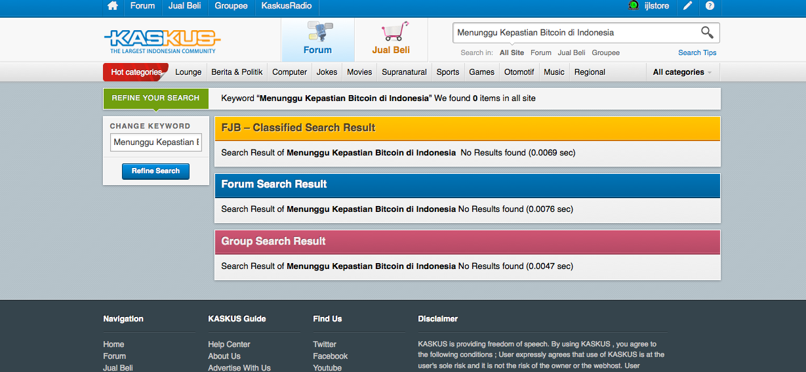Click the Find Us footer heading
The height and width of the screenshot is (372, 806).
pyautogui.click(x=327, y=319)
